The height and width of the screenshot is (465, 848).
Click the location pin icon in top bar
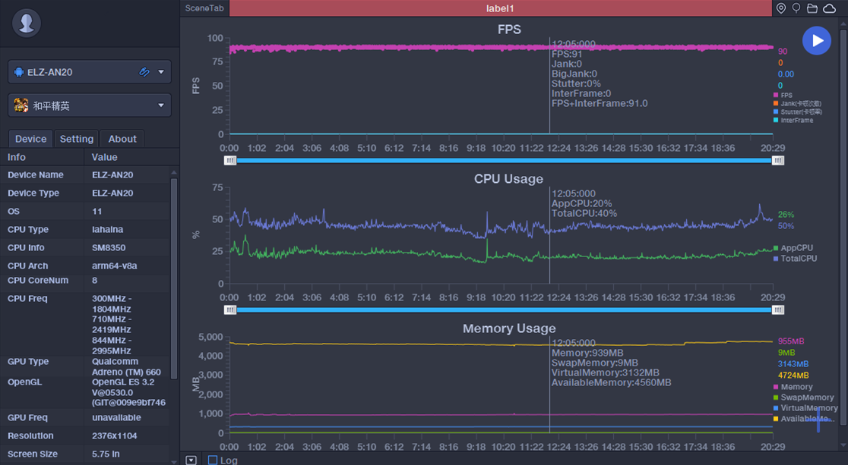tap(781, 8)
